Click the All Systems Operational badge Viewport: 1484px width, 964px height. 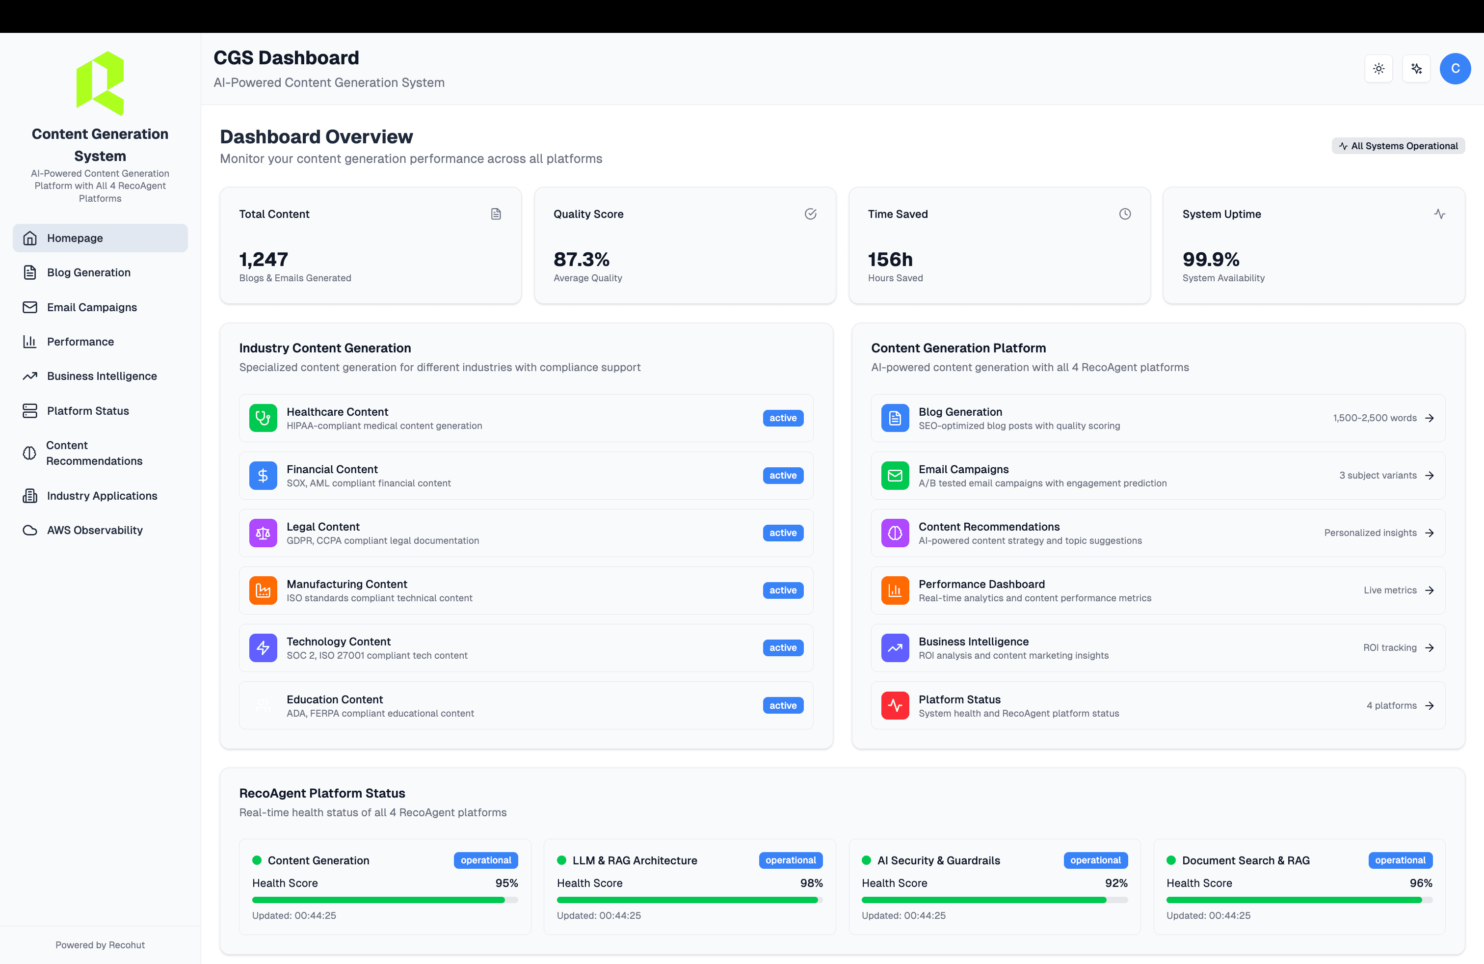(1398, 145)
